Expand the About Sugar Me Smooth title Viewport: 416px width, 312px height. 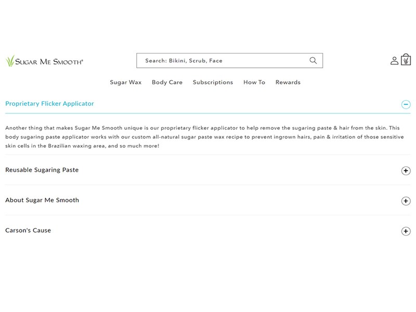pos(42,200)
